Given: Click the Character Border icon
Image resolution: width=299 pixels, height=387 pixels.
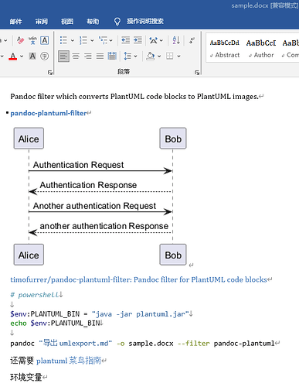Looking at the screenshot, I should pyautogui.click(x=45, y=40).
